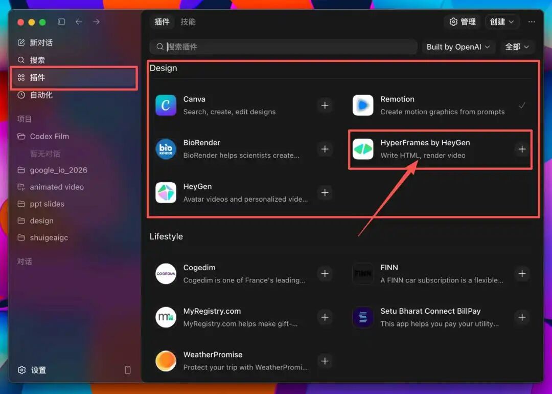
Task: Click the 管理 manage button
Action: pyautogui.click(x=463, y=22)
